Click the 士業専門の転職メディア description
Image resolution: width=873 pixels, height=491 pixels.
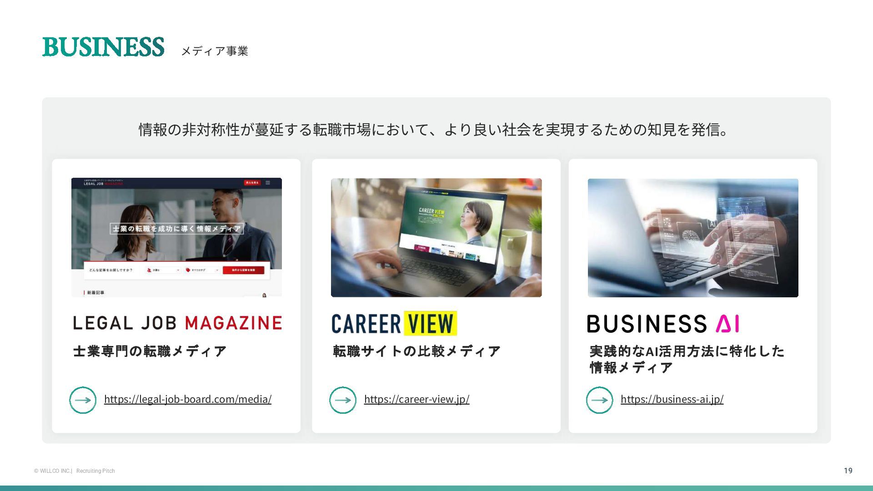tap(150, 351)
